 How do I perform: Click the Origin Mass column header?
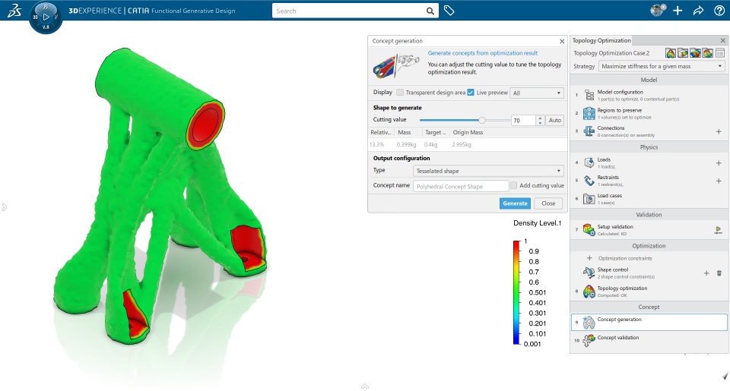[468, 133]
